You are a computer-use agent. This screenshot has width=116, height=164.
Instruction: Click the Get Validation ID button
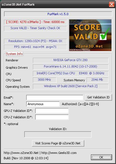(x=98, y=97)
